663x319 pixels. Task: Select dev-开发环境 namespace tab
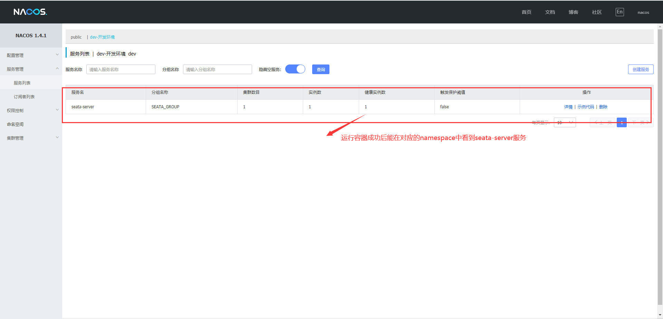102,37
